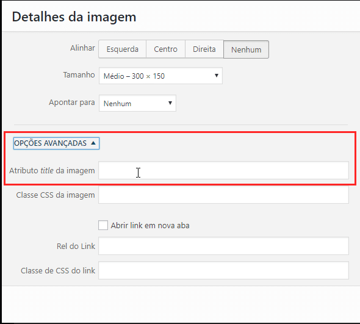Enable Abrir link em nova aba checkbox
Image resolution: width=360 pixels, height=324 pixels.
[103, 225]
